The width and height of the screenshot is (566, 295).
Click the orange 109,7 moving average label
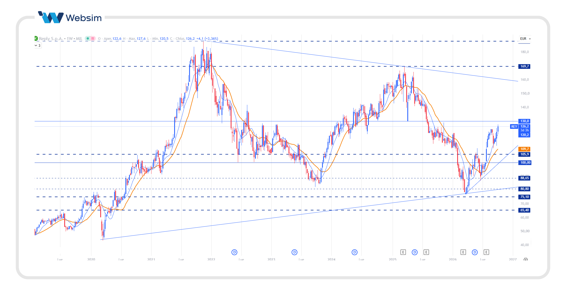[524, 149]
